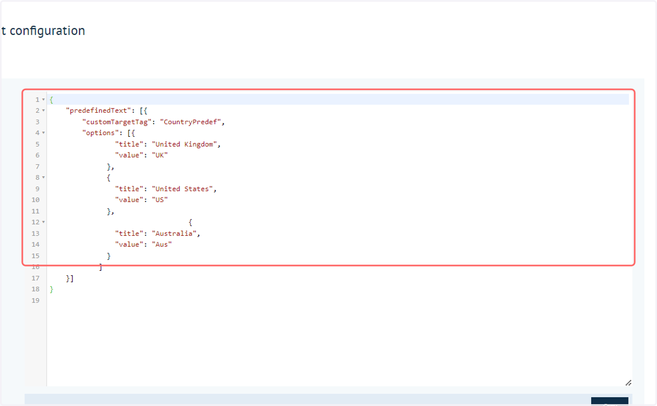
Task: Click the "UK" value string
Action: click(159, 155)
